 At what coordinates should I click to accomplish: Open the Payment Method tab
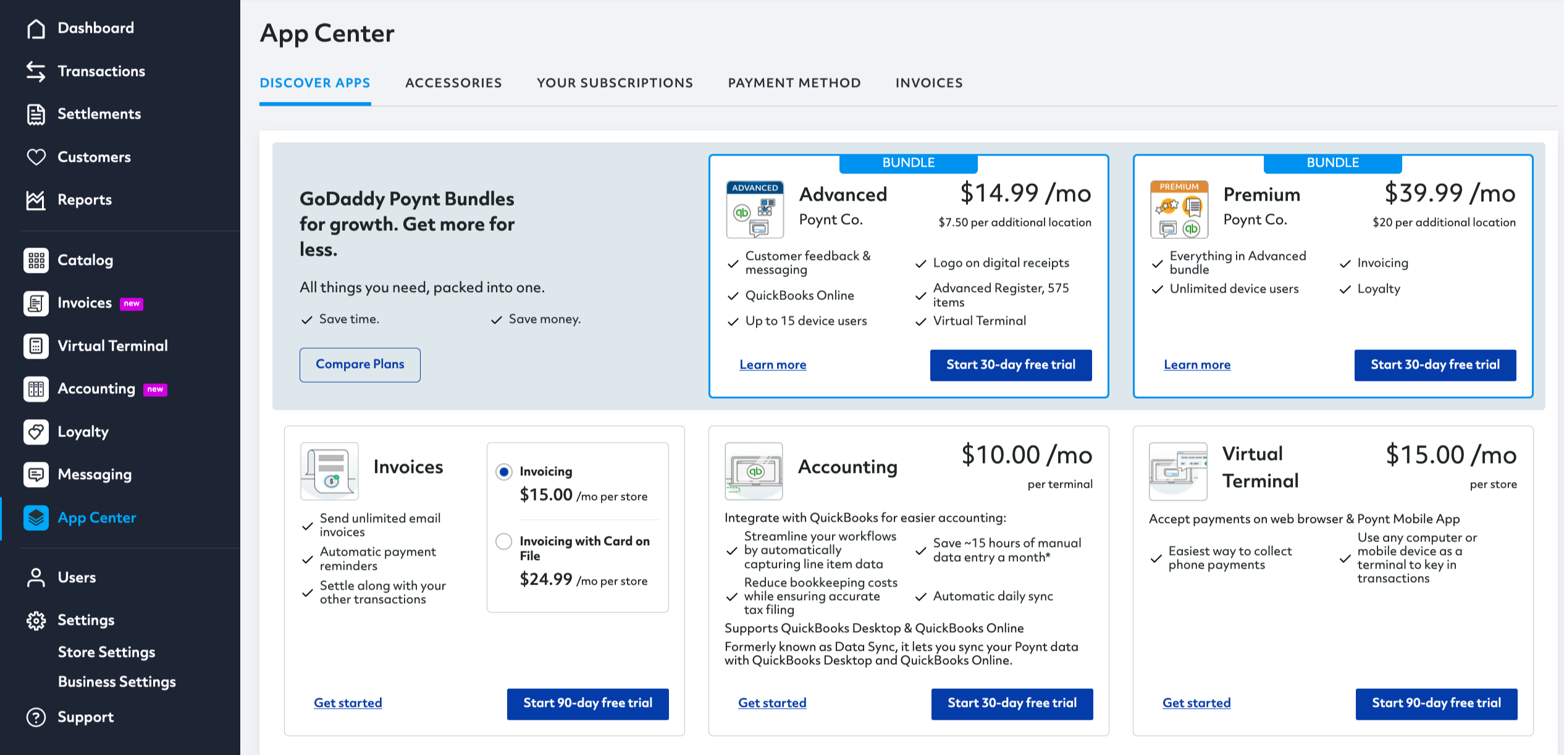794,83
